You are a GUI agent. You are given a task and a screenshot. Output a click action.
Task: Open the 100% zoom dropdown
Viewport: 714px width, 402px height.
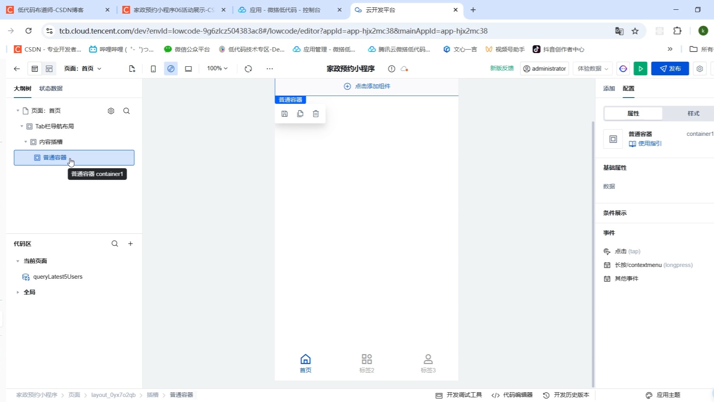tap(217, 68)
